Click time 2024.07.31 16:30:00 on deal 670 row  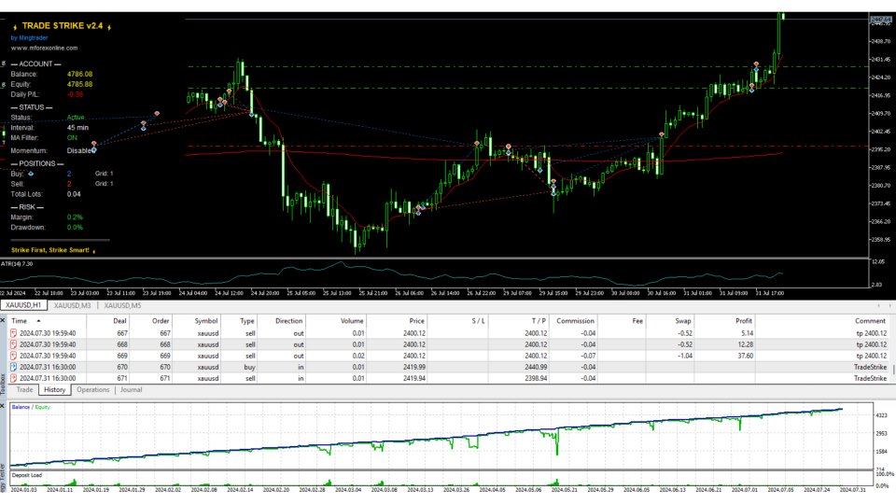click(48, 367)
